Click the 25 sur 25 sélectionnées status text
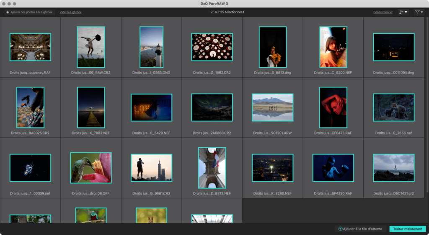Screen dimensions: 429x235 coord(227,12)
